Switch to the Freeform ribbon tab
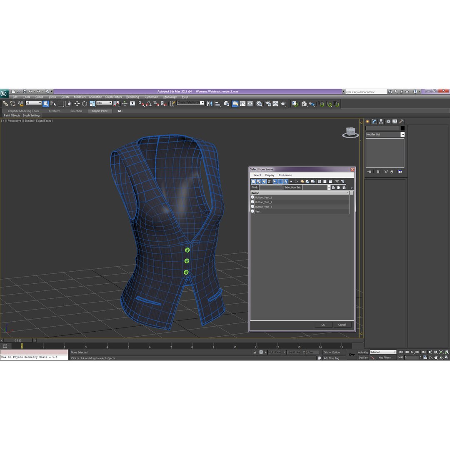Viewport: 450px width, 450px height. pyautogui.click(x=55, y=111)
